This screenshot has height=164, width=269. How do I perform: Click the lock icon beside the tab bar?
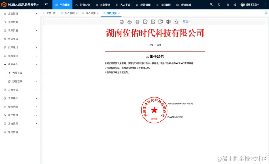point(266,13)
